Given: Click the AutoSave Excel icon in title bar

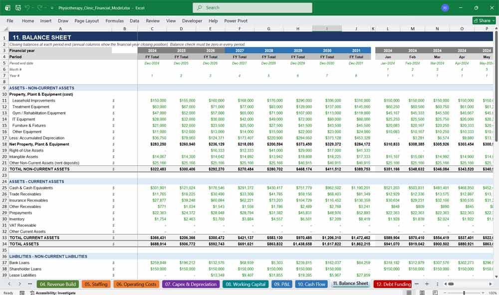Looking at the screenshot, I should (x=7, y=7).
